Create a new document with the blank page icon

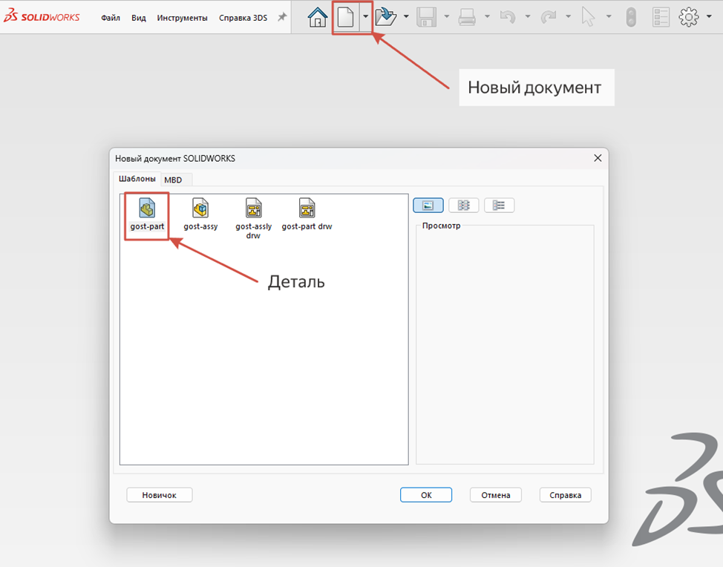click(x=345, y=17)
